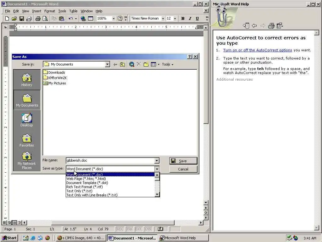Click Additional resources in Word Help
322x242 pixels.
click(x=234, y=79)
